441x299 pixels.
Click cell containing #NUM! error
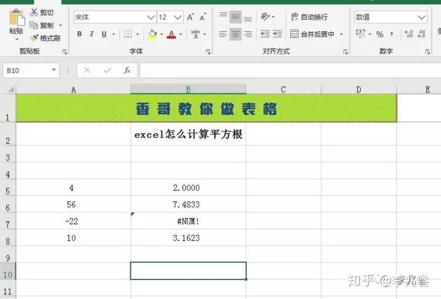point(188,221)
